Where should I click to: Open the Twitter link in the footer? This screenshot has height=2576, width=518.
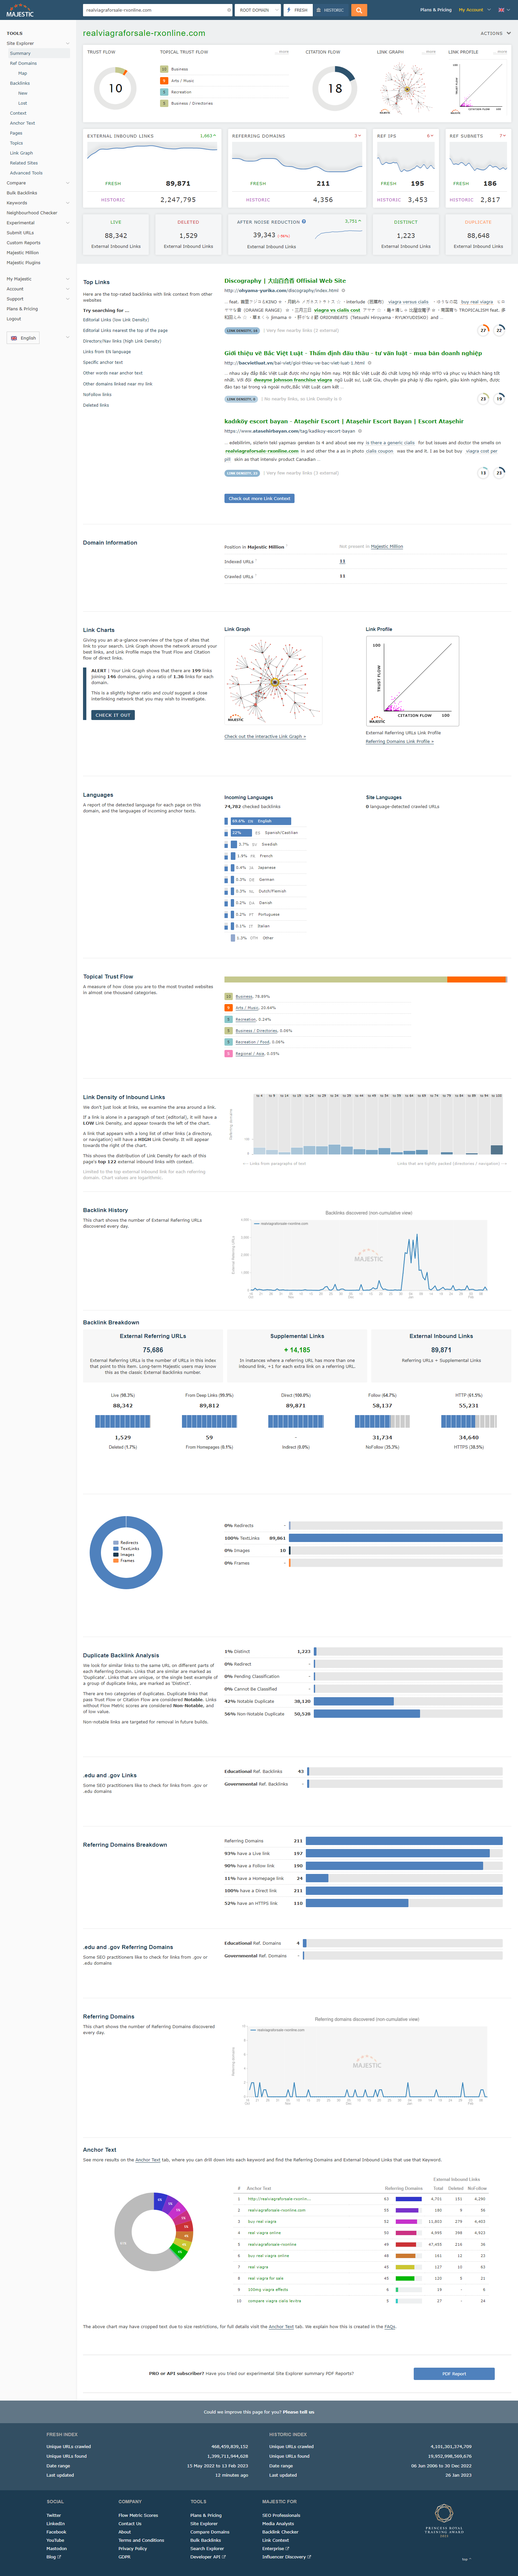54,2515
